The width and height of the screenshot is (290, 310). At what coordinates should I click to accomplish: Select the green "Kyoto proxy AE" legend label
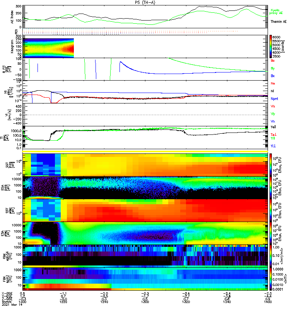click(276, 12)
